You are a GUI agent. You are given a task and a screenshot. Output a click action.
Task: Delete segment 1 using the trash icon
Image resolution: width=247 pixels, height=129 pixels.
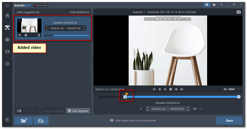(x=39, y=35)
